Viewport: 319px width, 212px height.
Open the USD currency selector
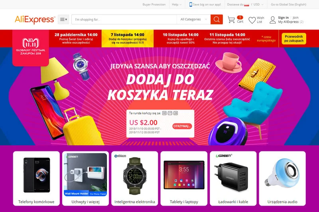[258, 4]
